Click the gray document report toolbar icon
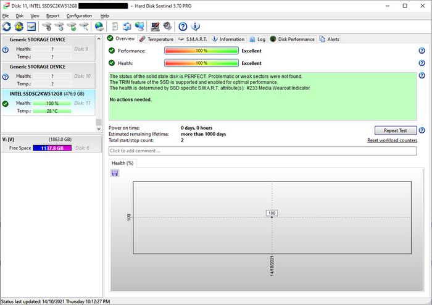The width and height of the screenshot is (432, 305). 115,27
